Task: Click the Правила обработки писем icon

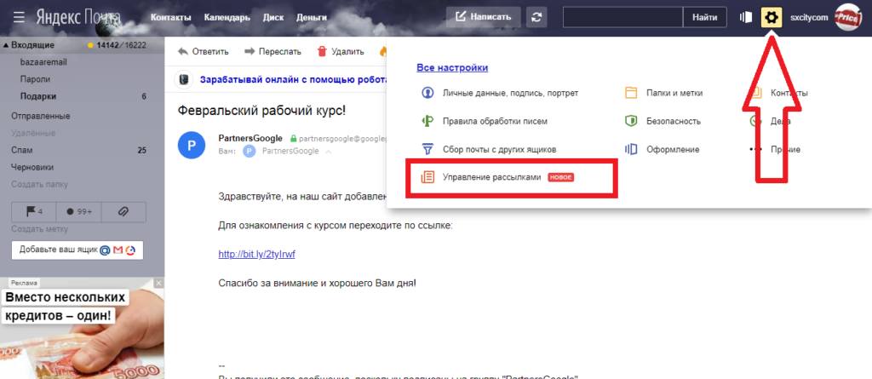Action: coord(427,121)
